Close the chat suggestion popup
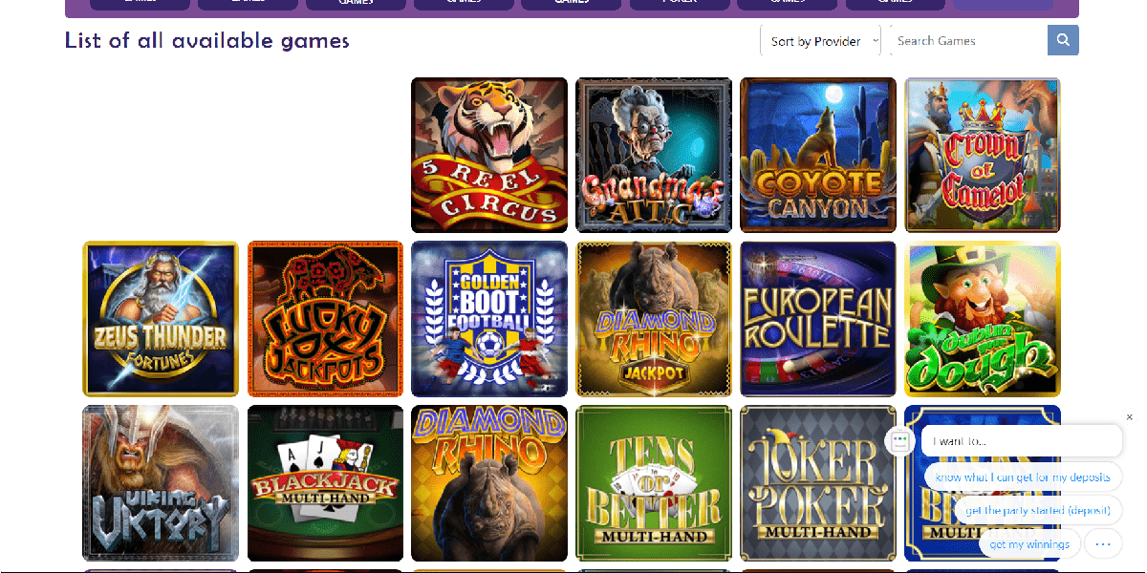The width and height of the screenshot is (1147, 573). click(x=1129, y=417)
